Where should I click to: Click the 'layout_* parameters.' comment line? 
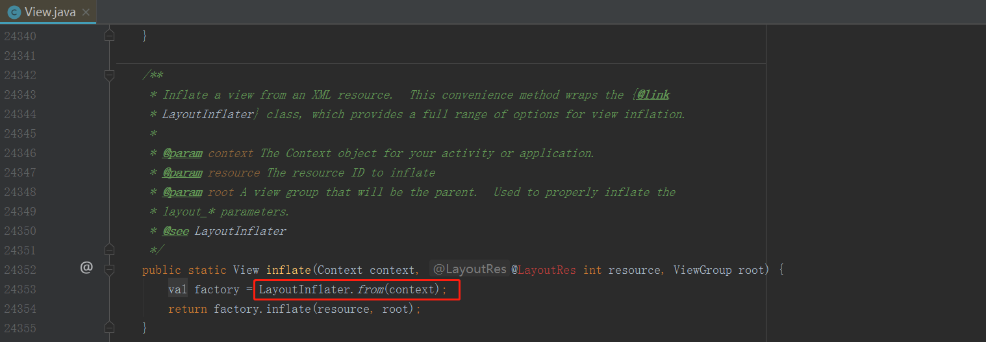[x=226, y=212]
